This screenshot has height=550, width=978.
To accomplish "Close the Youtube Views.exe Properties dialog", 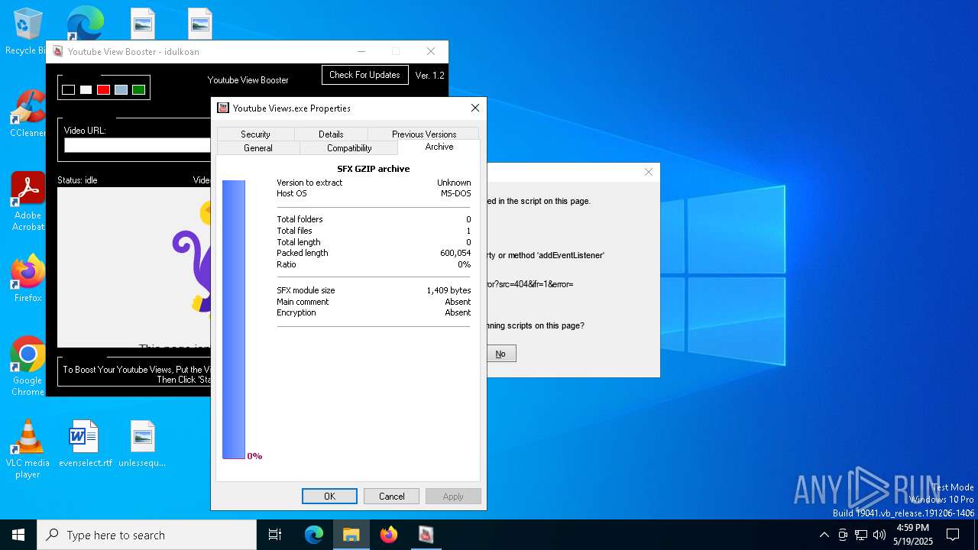I will tap(475, 108).
